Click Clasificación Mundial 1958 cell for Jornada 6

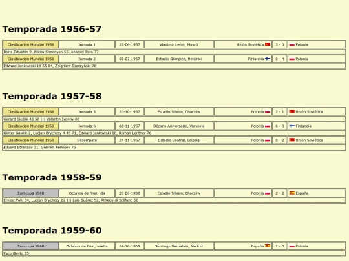[31, 126]
